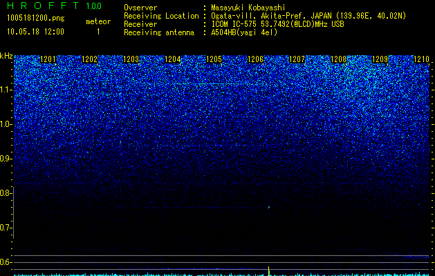Click the 1209 time marker
The width and height of the screenshot is (435, 276).
(x=380, y=59)
